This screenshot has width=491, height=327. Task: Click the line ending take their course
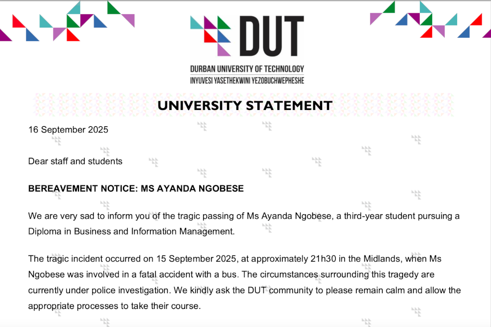(115, 306)
